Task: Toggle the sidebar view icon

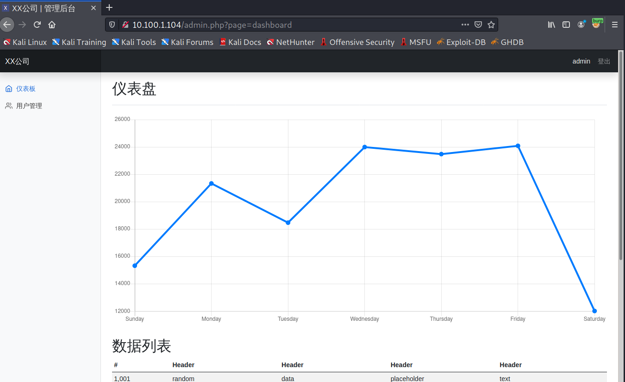Action: 566,25
